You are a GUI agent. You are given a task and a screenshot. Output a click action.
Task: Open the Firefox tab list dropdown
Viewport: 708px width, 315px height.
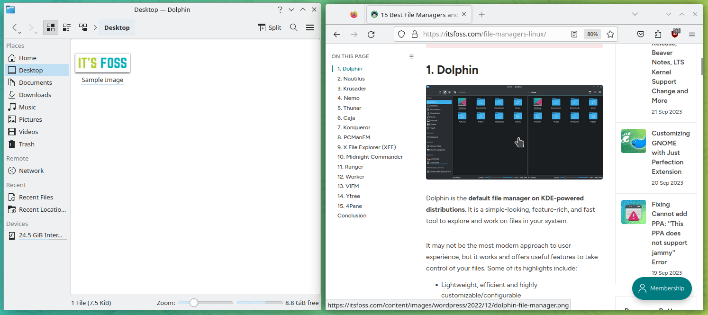pos(635,14)
